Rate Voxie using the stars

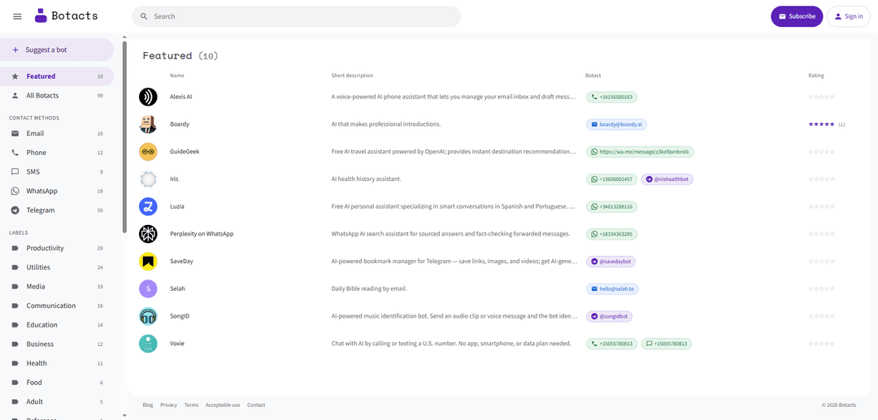[821, 344]
